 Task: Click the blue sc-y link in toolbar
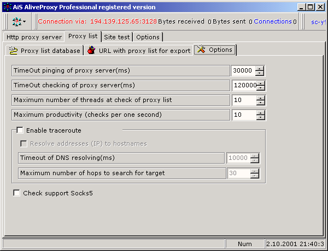click(318, 22)
